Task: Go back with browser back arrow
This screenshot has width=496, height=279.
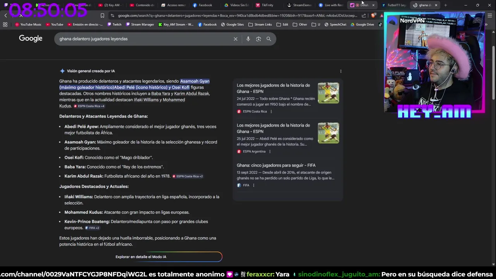Action: [x=5, y=15]
